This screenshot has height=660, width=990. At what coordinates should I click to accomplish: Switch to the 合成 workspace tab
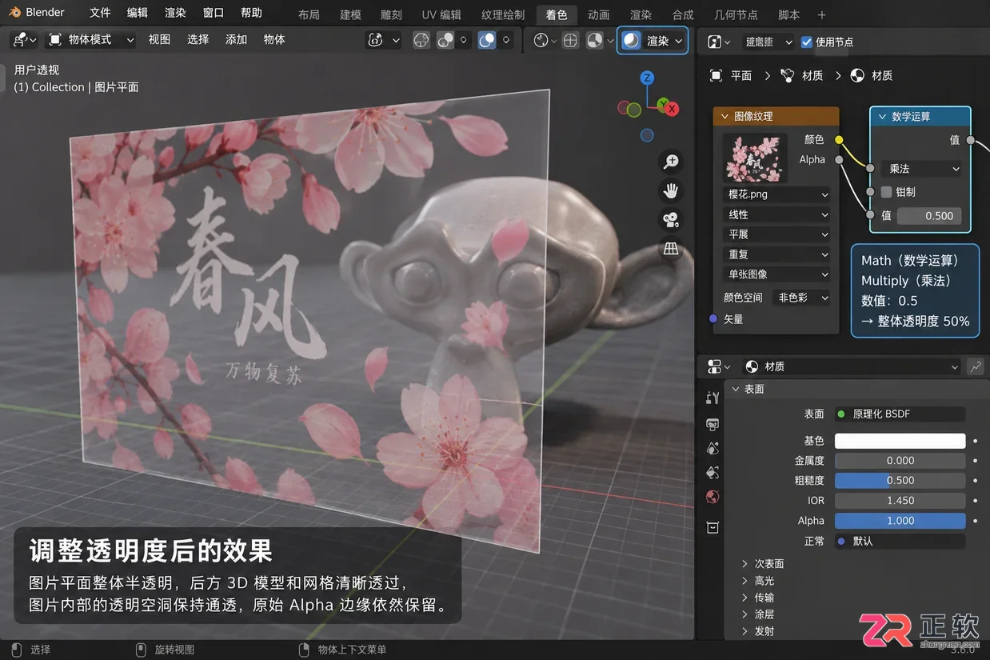(683, 14)
